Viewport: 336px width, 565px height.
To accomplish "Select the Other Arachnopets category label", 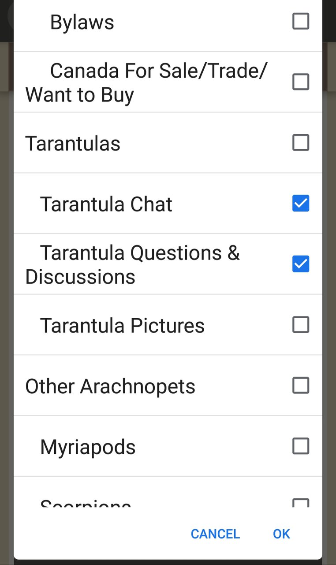I will click(x=110, y=387).
